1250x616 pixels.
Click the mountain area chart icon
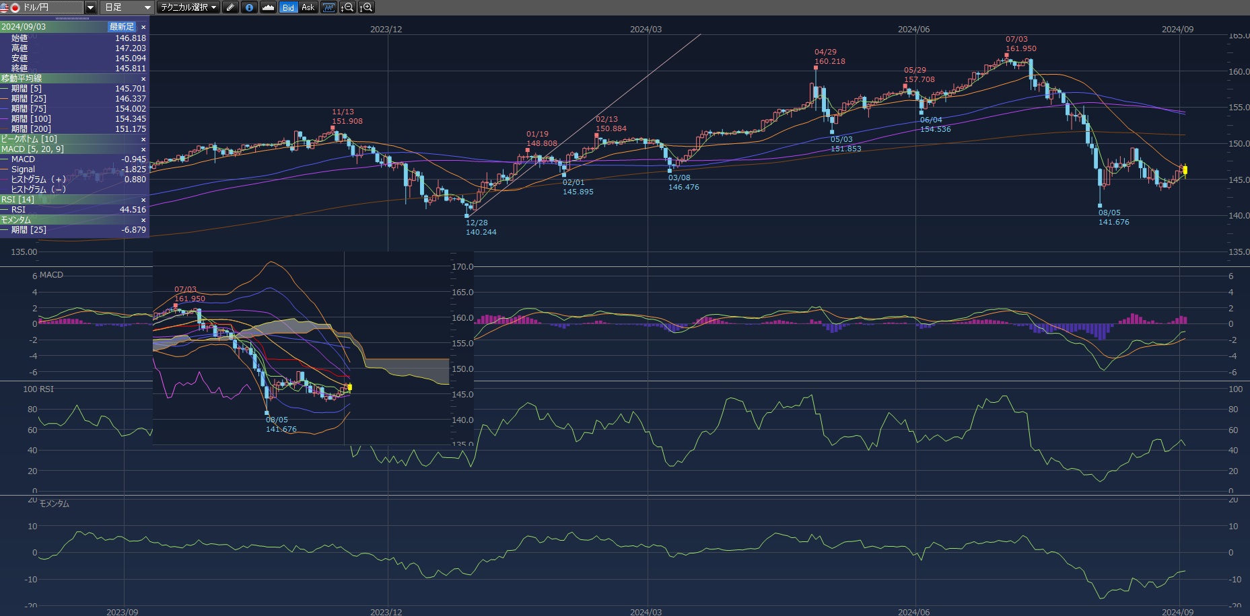(x=268, y=7)
